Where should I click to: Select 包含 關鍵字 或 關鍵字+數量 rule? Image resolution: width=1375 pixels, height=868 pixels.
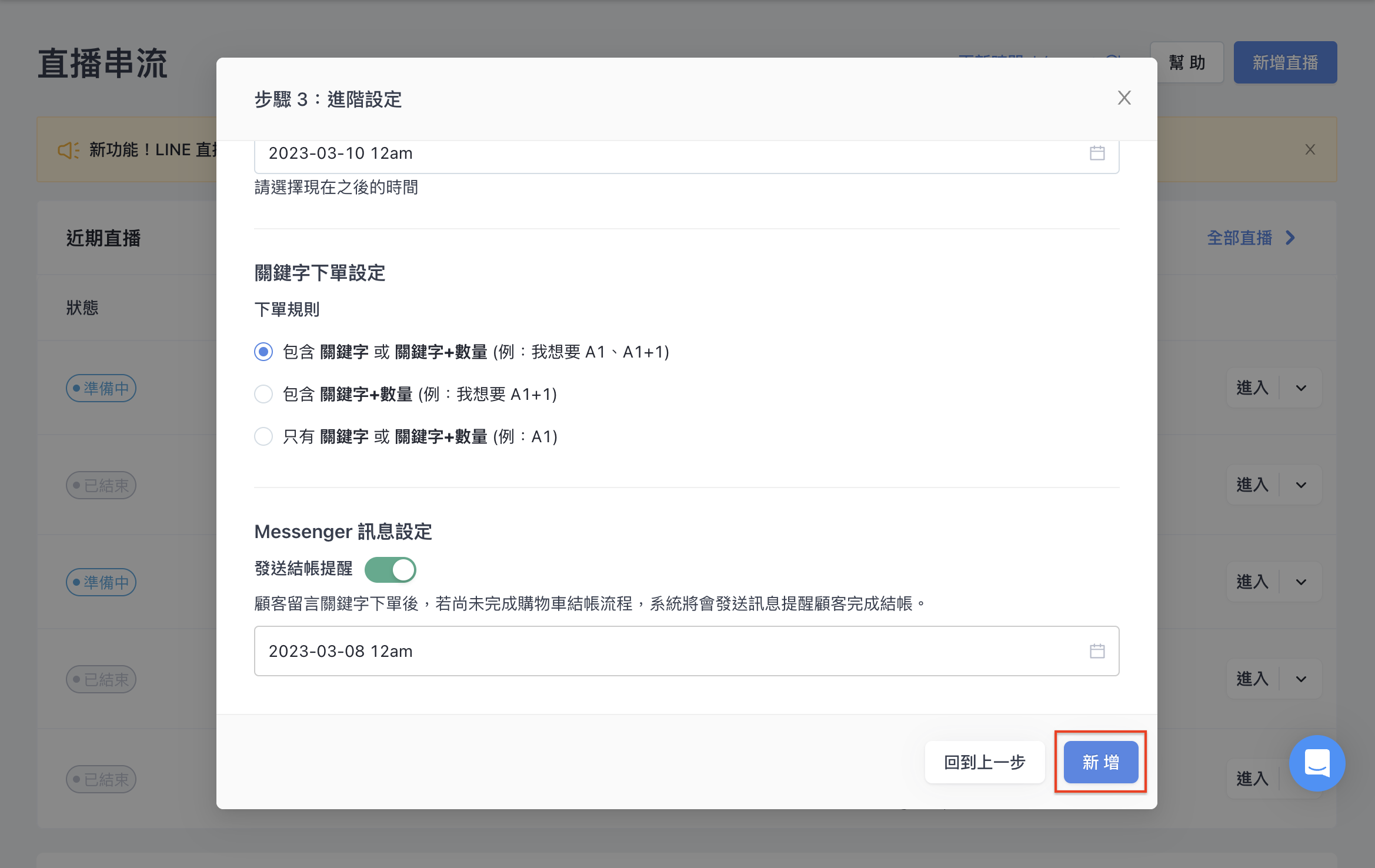coord(263,352)
